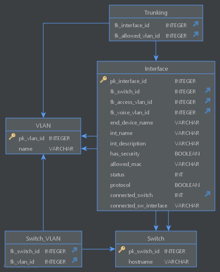Screen dimensions: 220x272
Task: Click foreign key arrow on fk_voice_vlan_id row
Action: (x=207, y=111)
